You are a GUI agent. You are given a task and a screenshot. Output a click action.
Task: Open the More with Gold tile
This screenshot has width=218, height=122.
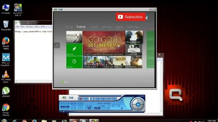[x=115, y=62]
